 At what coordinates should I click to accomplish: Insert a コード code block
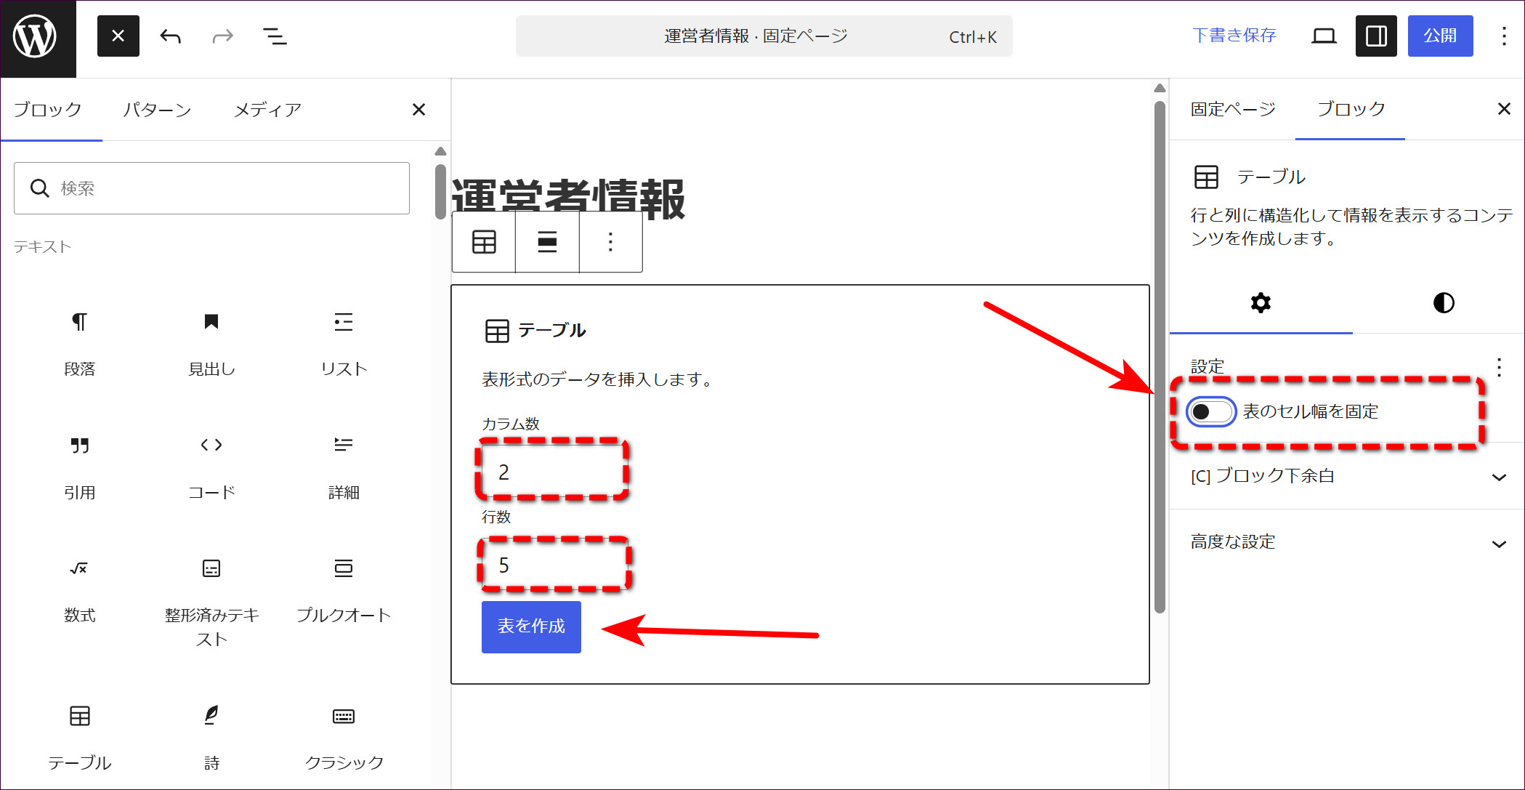[211, 467]
